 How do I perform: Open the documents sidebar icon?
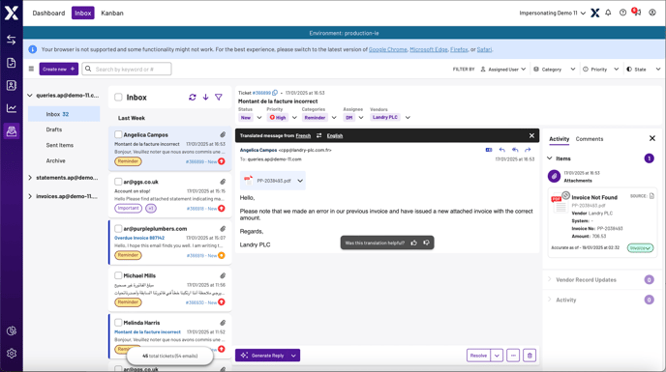point(12,63)
